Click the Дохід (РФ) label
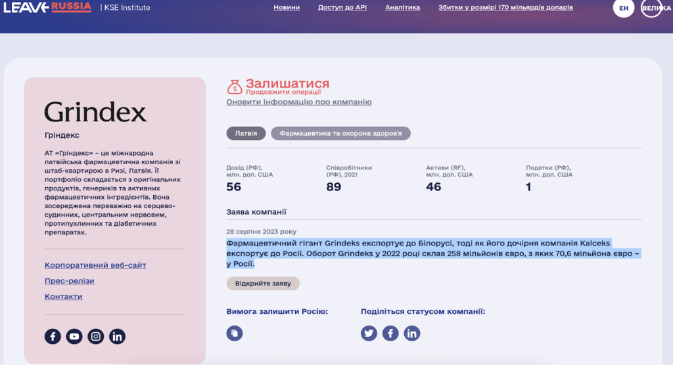This screenshot has width=673, height=365. click(x=249, y=171)
